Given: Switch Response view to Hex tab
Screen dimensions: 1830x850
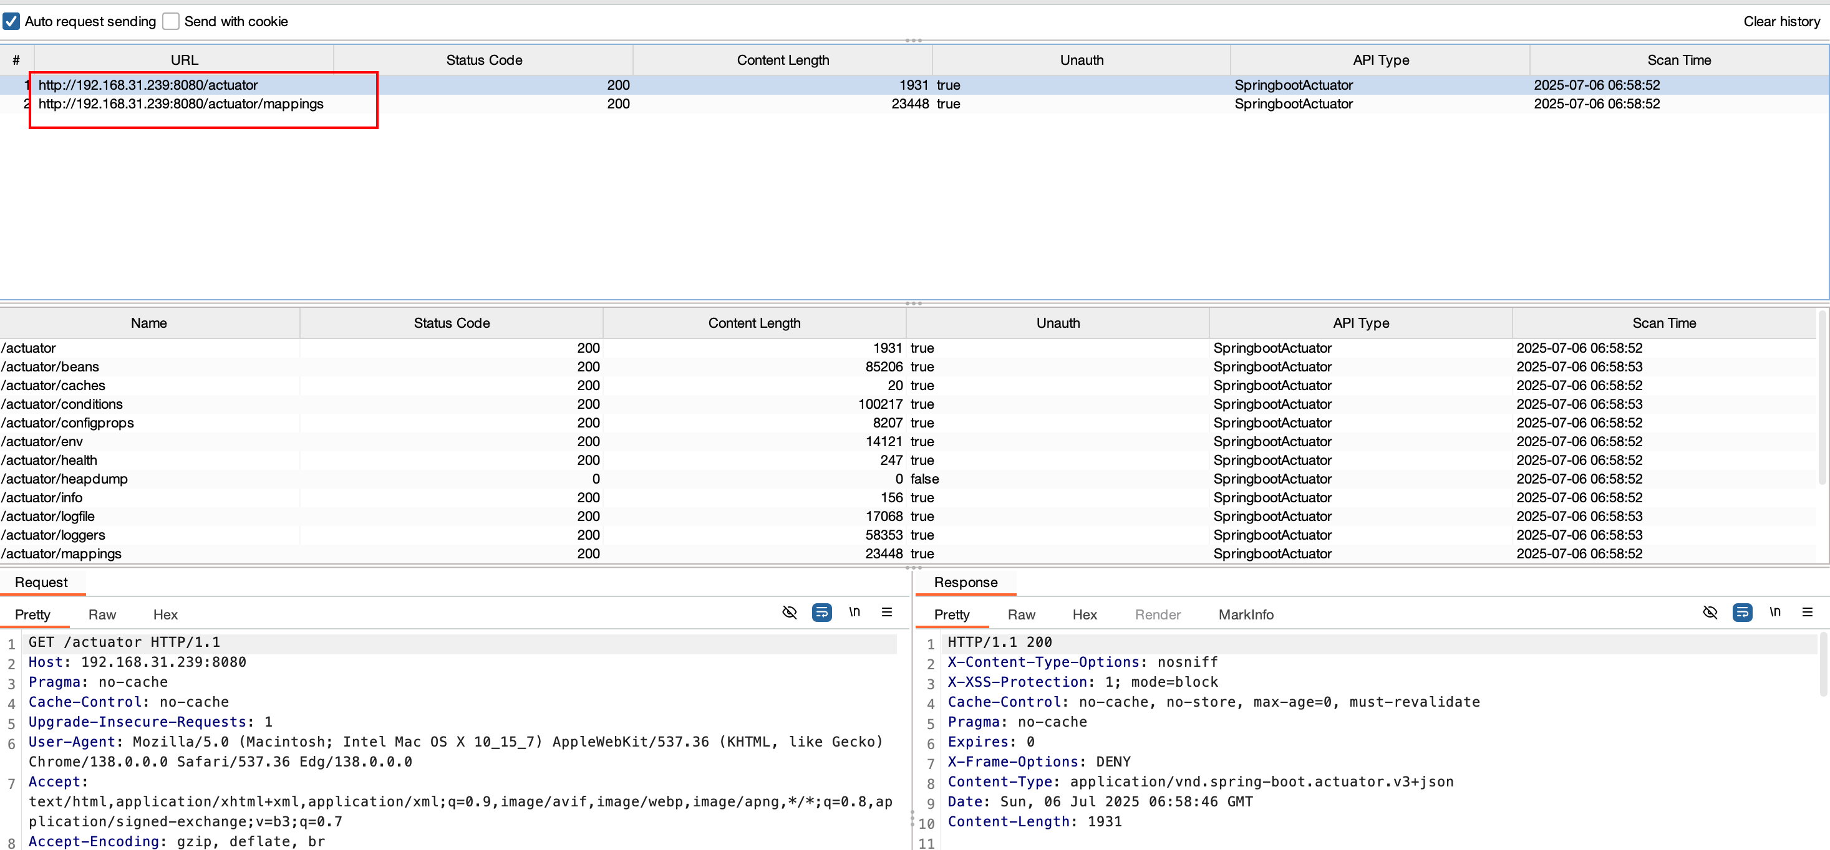Looking at the screenshot, I should pos(1085,614).
